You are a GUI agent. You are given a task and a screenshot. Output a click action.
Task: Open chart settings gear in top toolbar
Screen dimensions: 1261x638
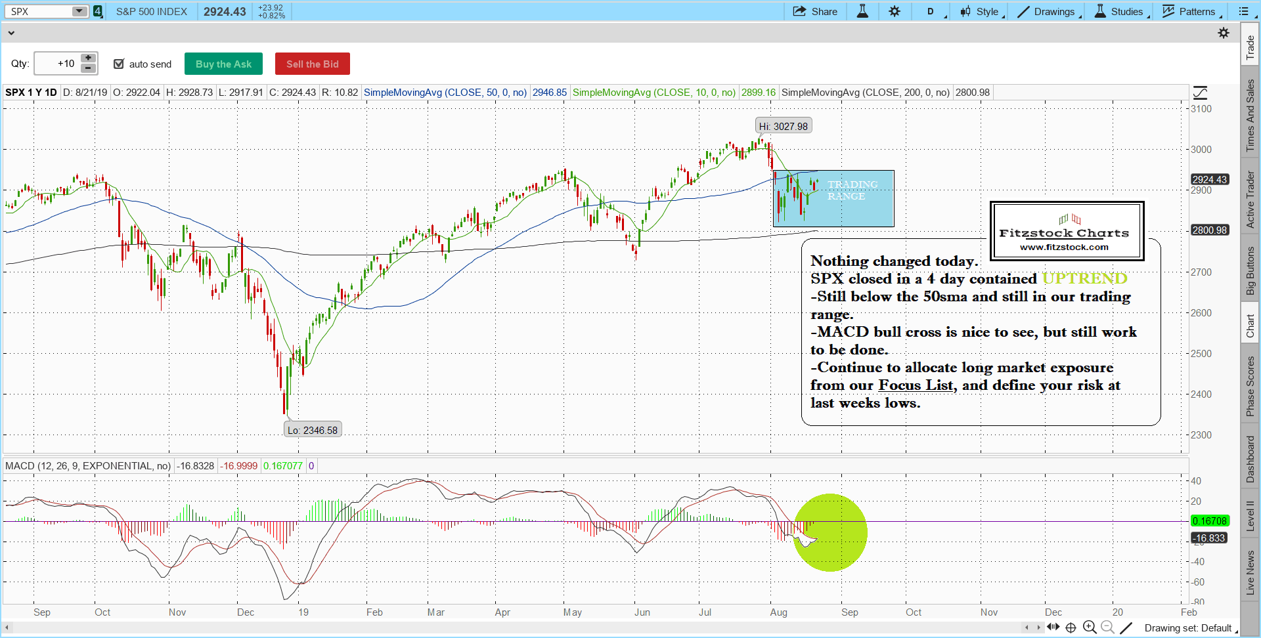pos(895,11)
